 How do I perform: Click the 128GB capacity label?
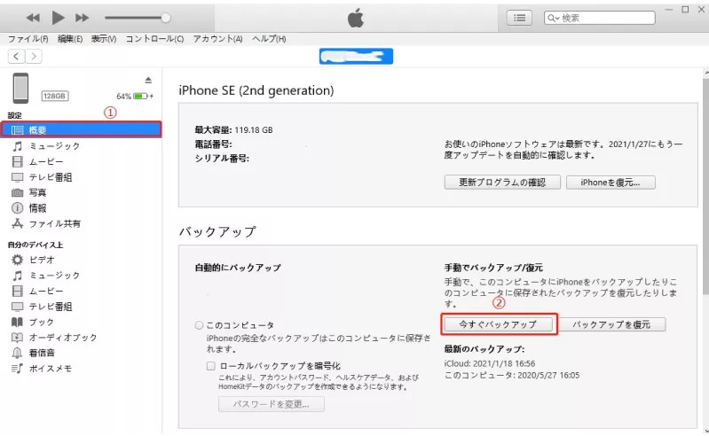coord(55,96)
